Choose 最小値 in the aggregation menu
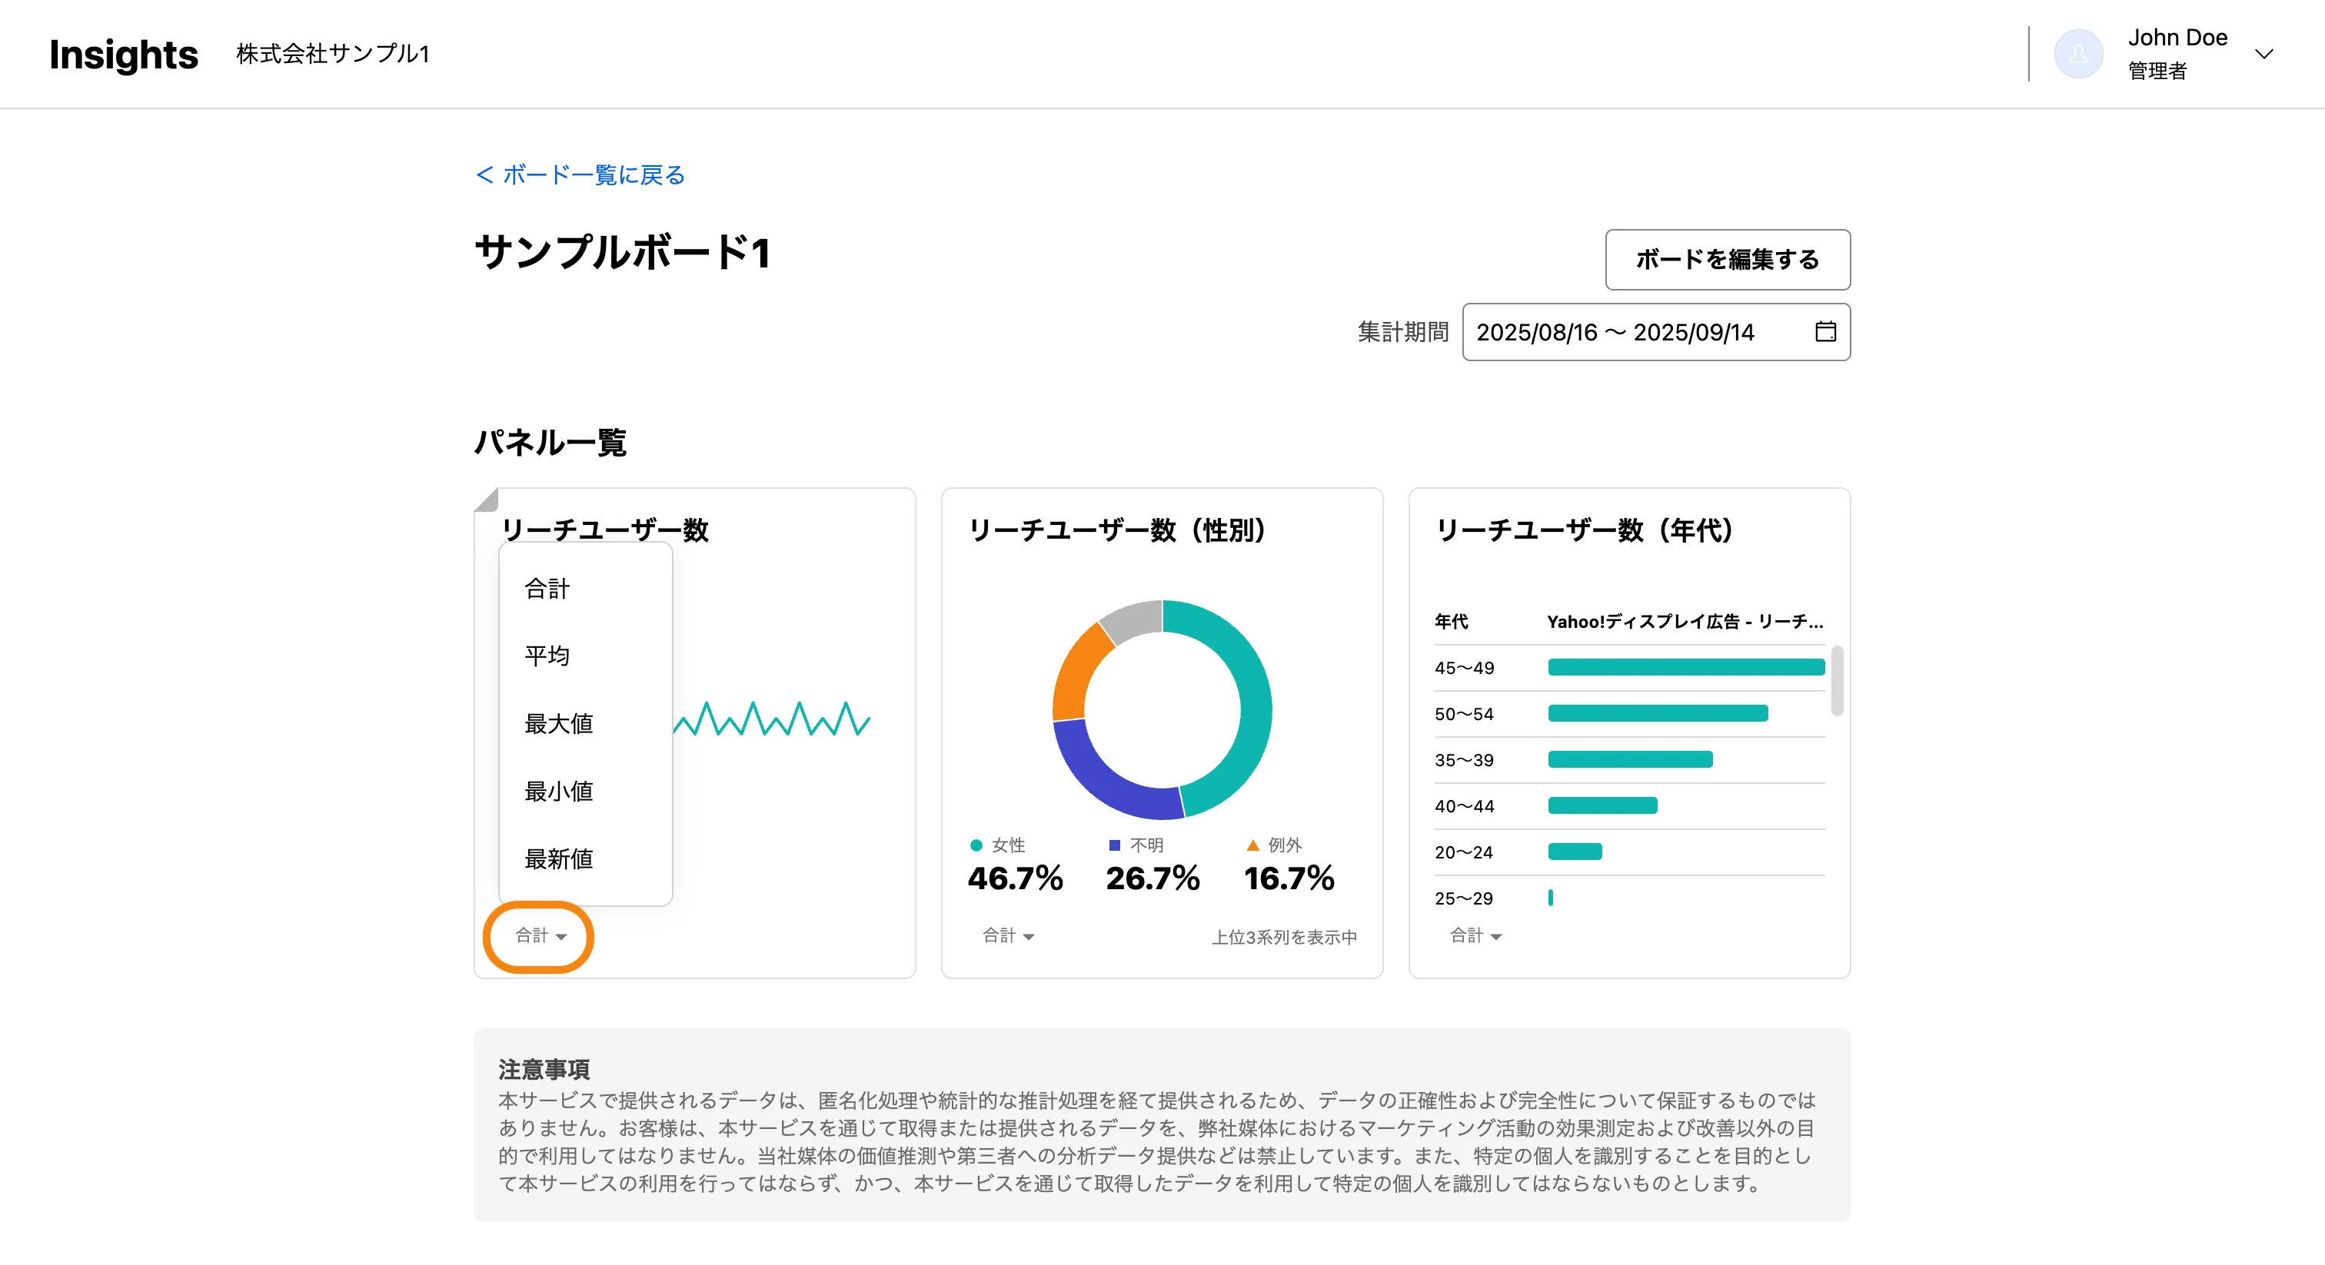Viewport: 2325px width, 1265px height. pos(557,790)
